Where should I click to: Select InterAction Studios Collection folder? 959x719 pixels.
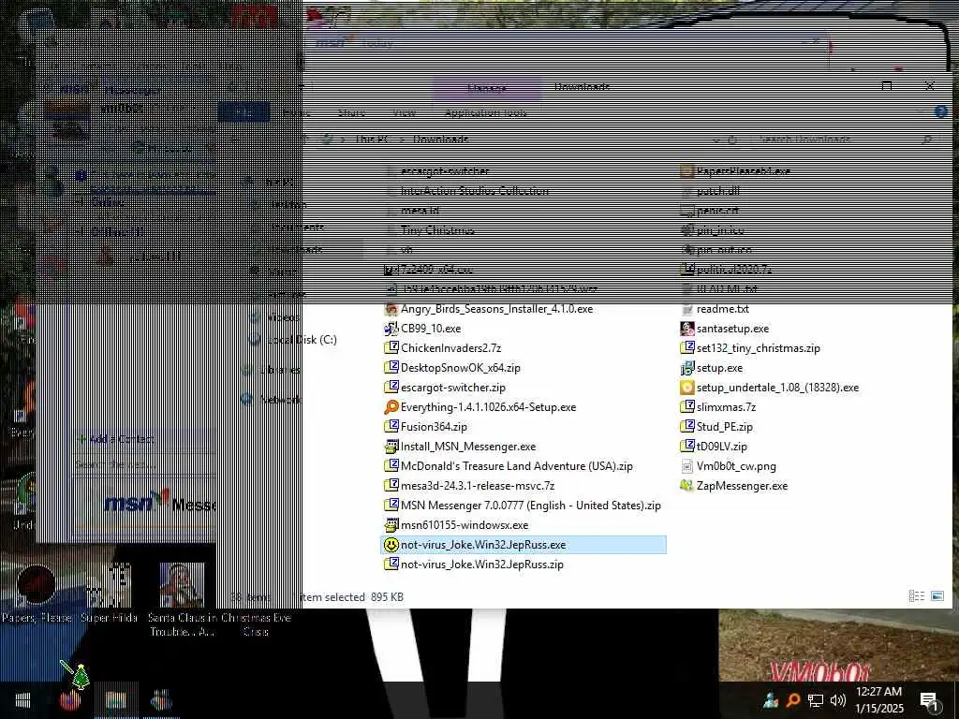coord(467,191)
